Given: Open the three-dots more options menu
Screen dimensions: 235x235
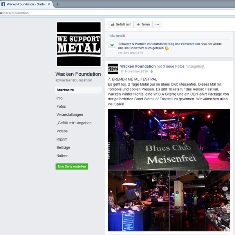Looking at the screenshot, I should click(157, 24).
